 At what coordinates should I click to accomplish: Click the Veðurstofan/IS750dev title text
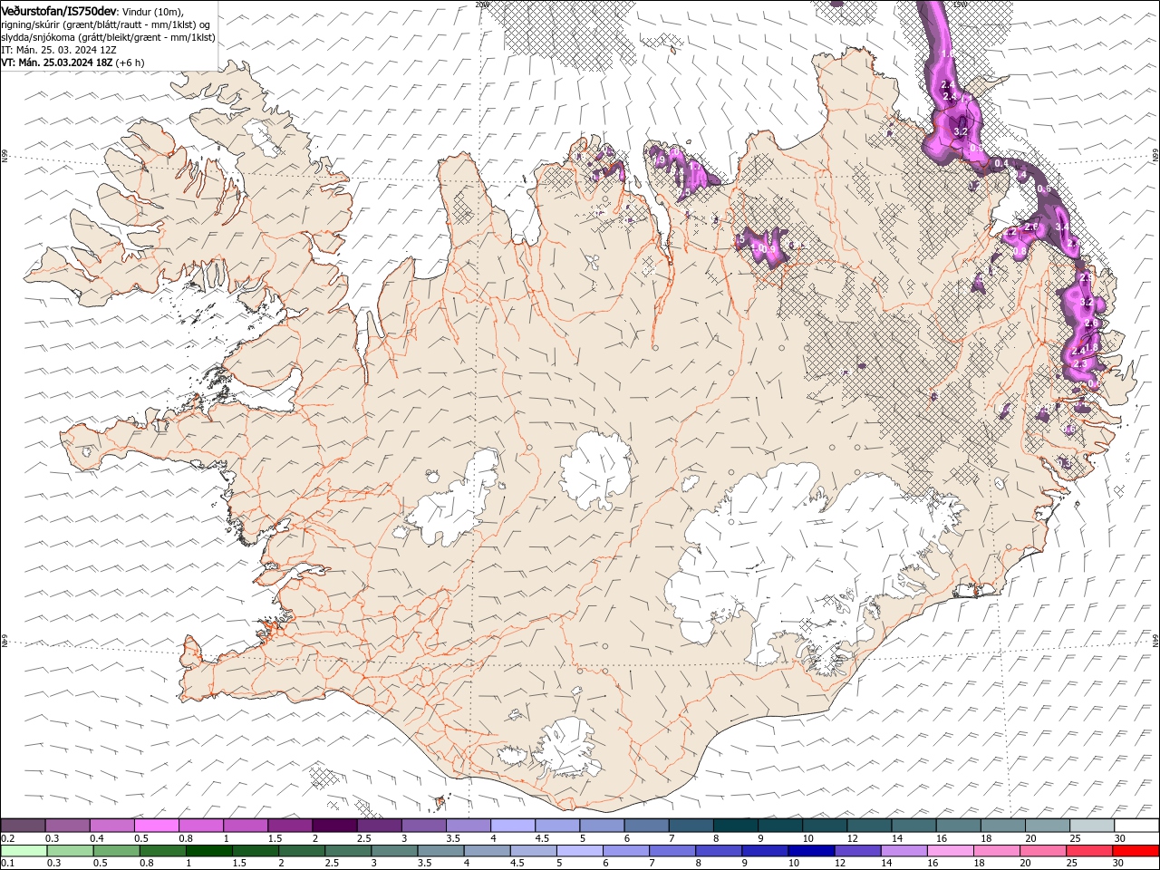coord(59,10)
